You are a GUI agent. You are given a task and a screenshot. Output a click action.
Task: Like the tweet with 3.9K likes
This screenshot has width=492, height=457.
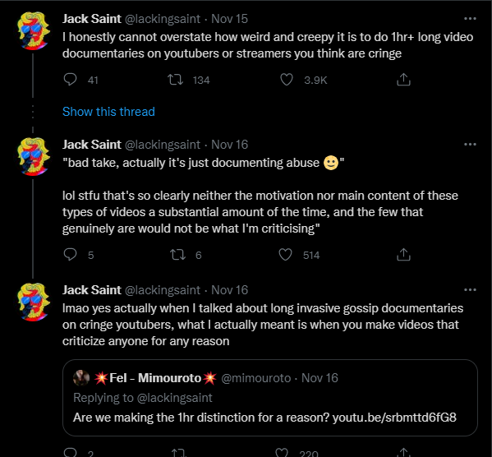(x=286, y=80)
